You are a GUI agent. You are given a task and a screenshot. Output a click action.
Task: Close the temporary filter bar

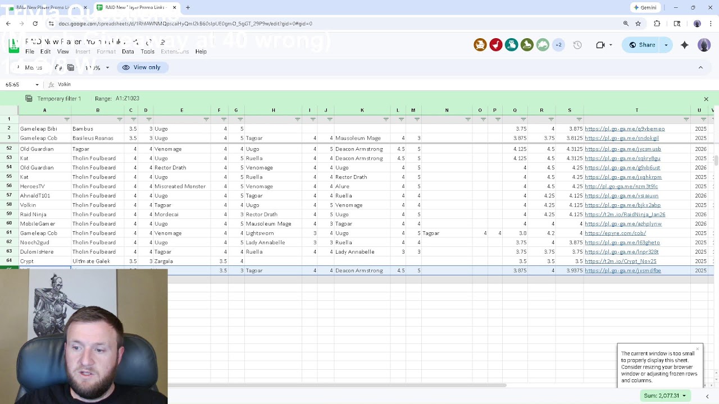706,99
